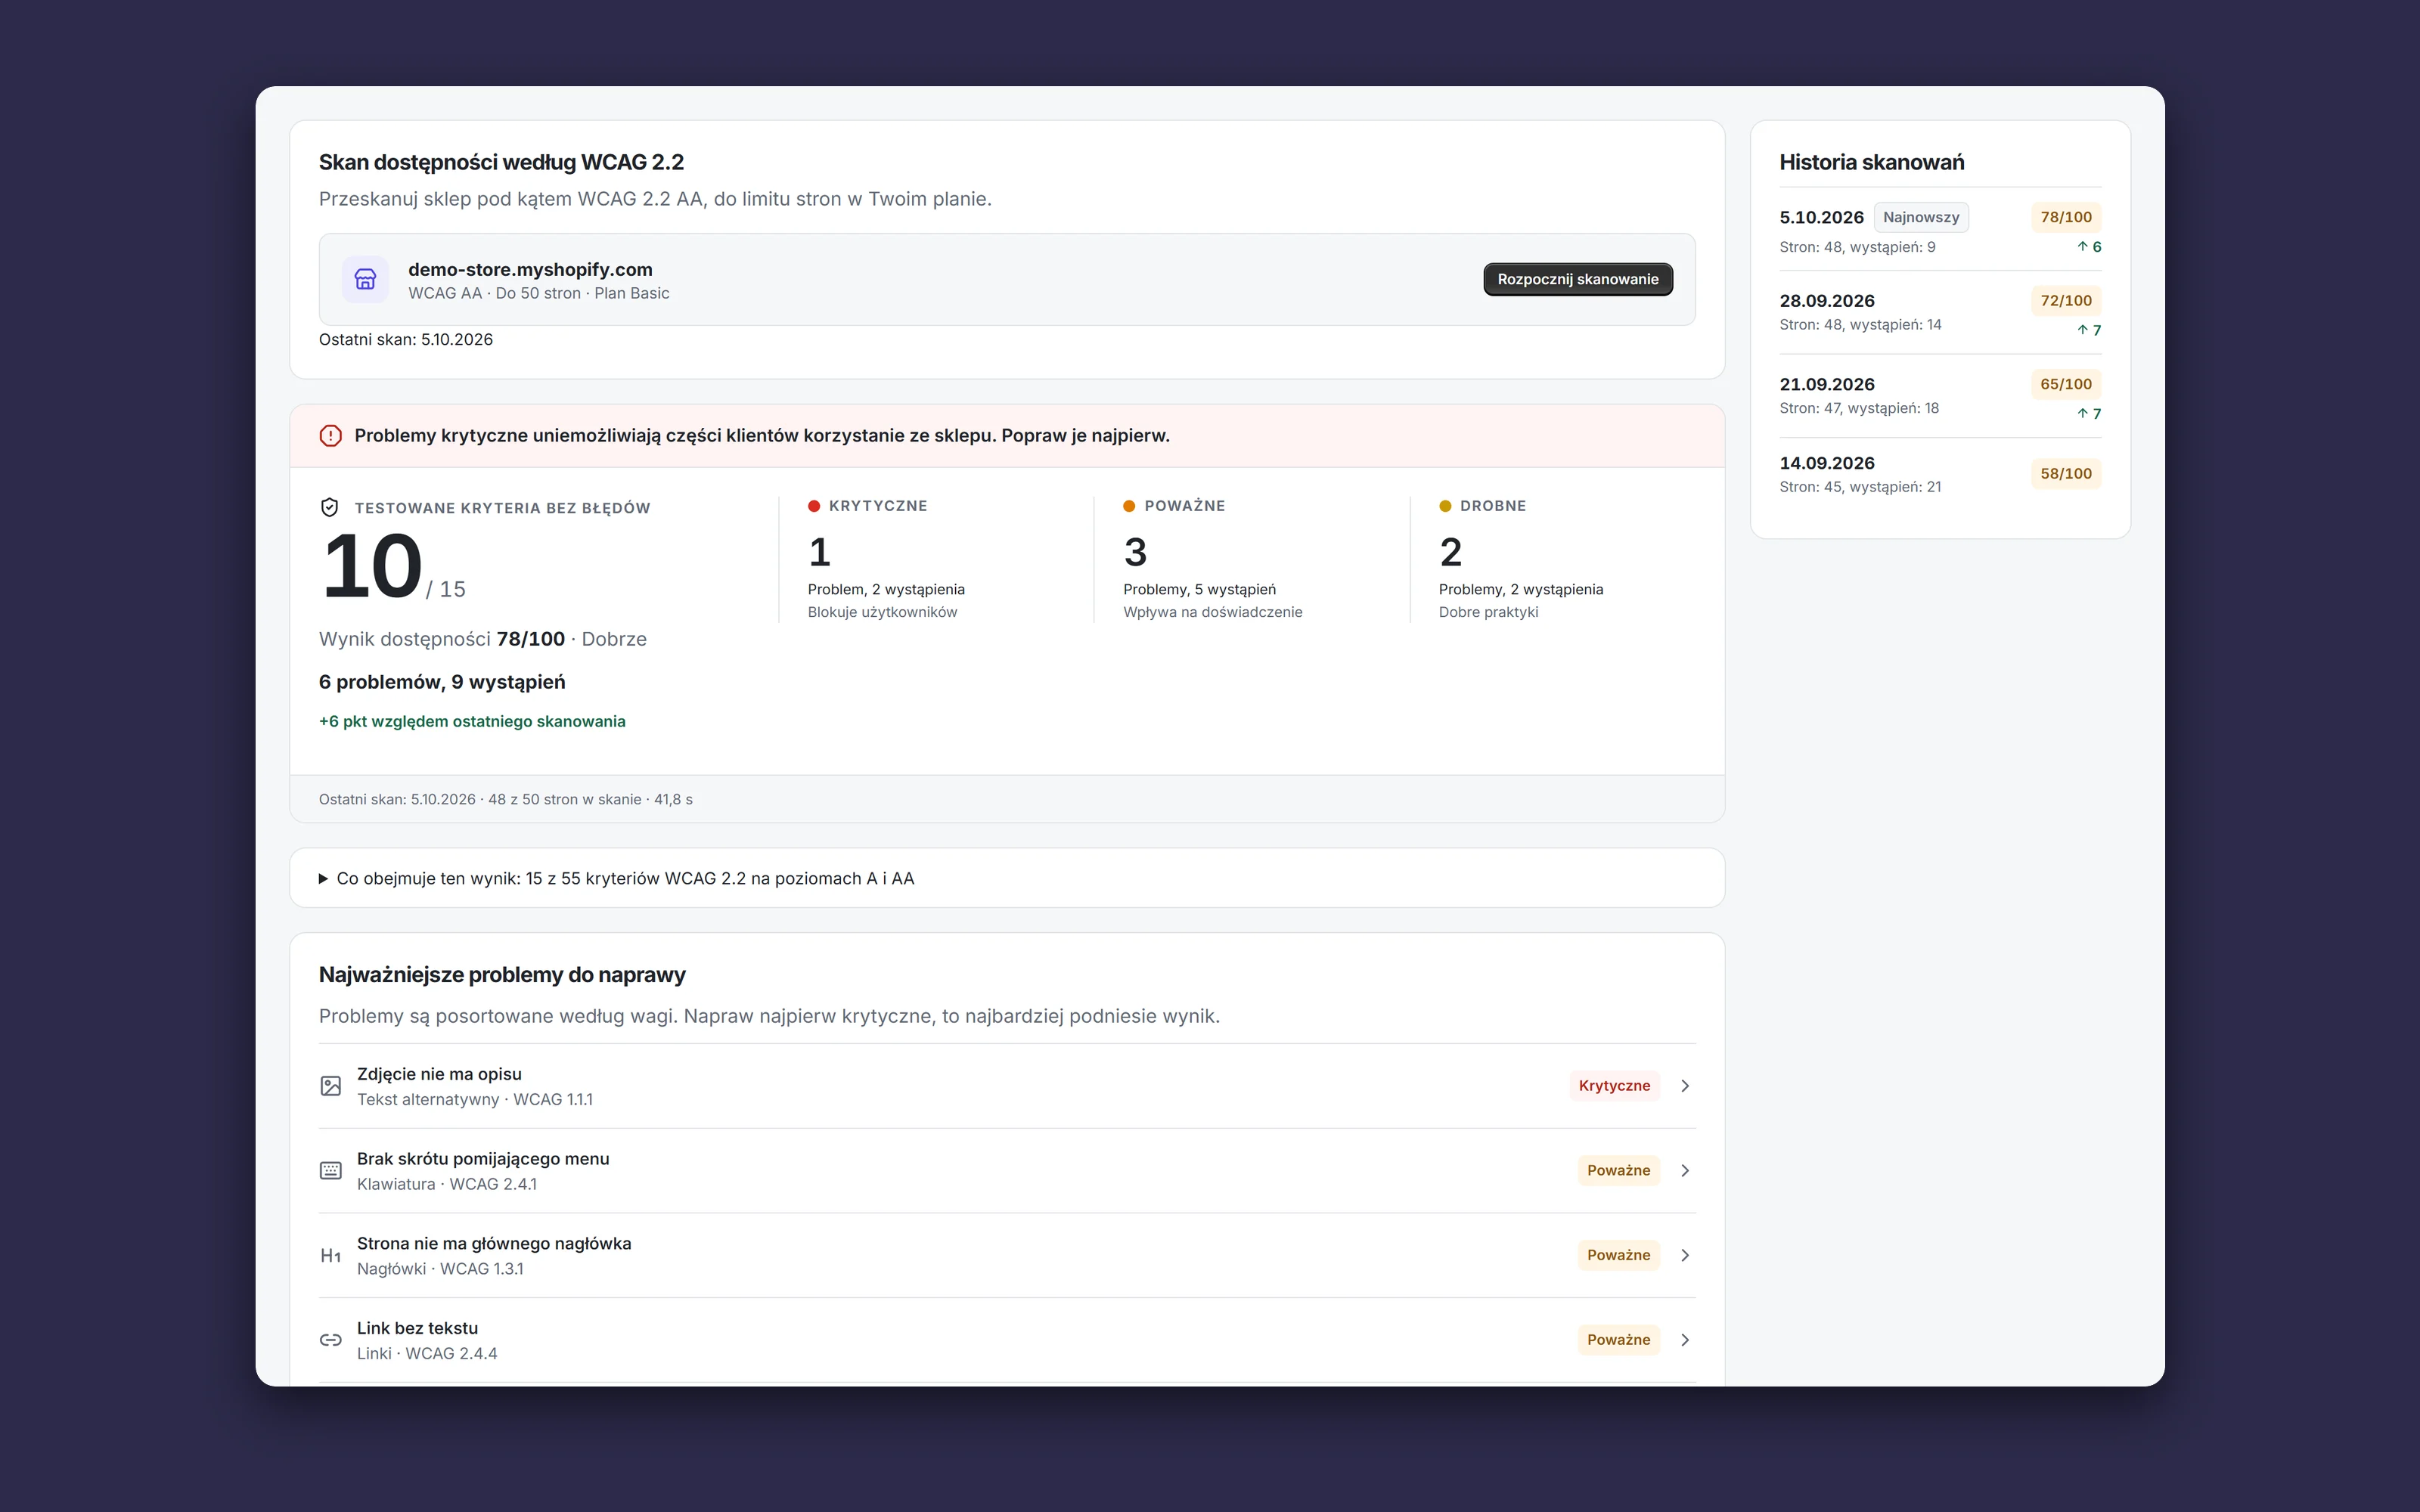This screenshot has width=2420, height=1512.
Task: Click the orange dot beside Poważne
Action: 1129,506
